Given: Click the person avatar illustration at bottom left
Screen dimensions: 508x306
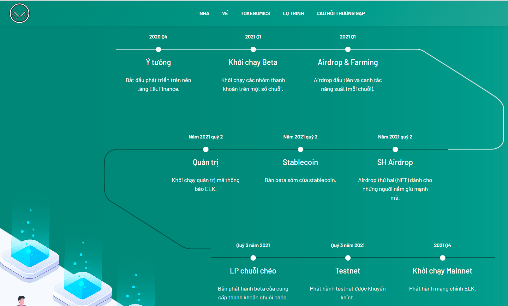Looking at the screenshot, I should (21, 301).
